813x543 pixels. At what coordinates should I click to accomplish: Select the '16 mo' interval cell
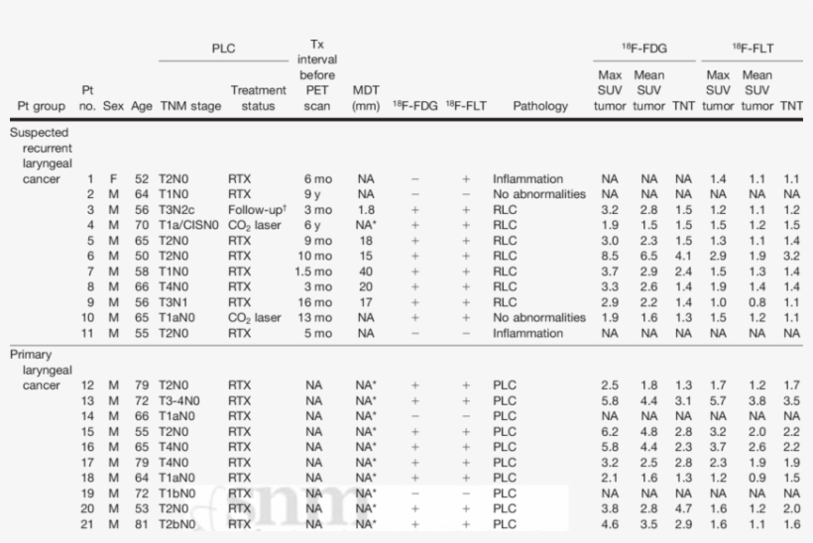314,302
